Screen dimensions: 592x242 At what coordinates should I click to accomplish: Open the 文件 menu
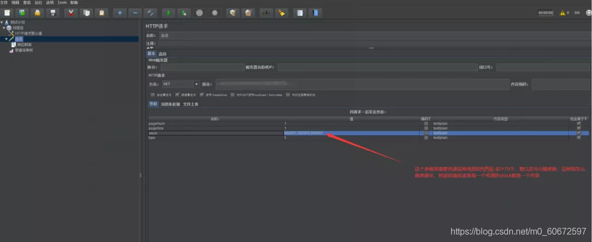tap(4, 2)
